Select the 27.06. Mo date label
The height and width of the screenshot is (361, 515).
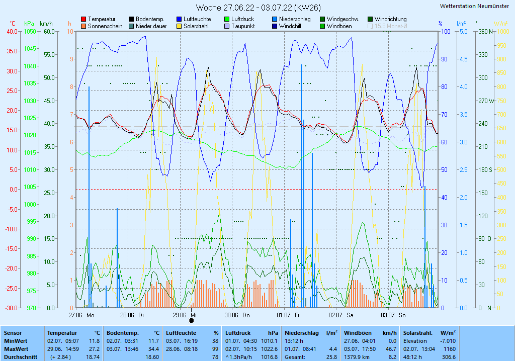tap(81, 315)
